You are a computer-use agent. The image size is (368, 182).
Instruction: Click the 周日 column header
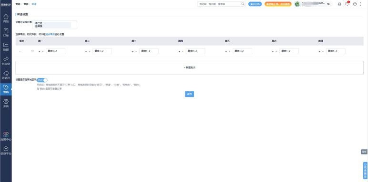coord(321,41)
